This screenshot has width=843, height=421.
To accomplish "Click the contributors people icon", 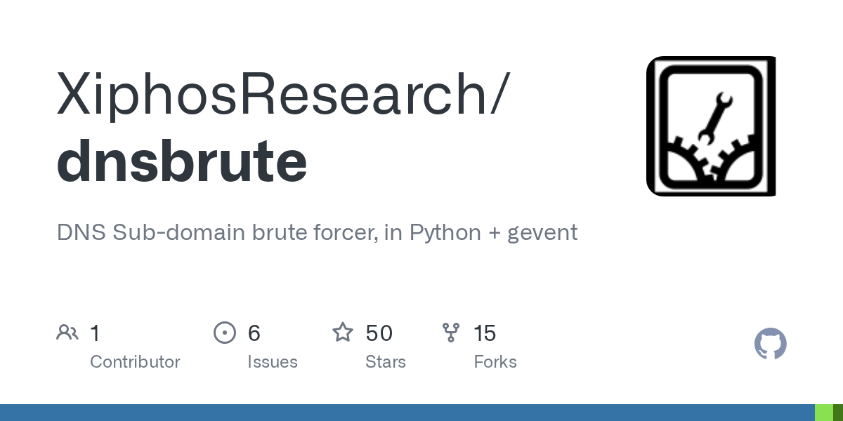I will pos(67,333).
